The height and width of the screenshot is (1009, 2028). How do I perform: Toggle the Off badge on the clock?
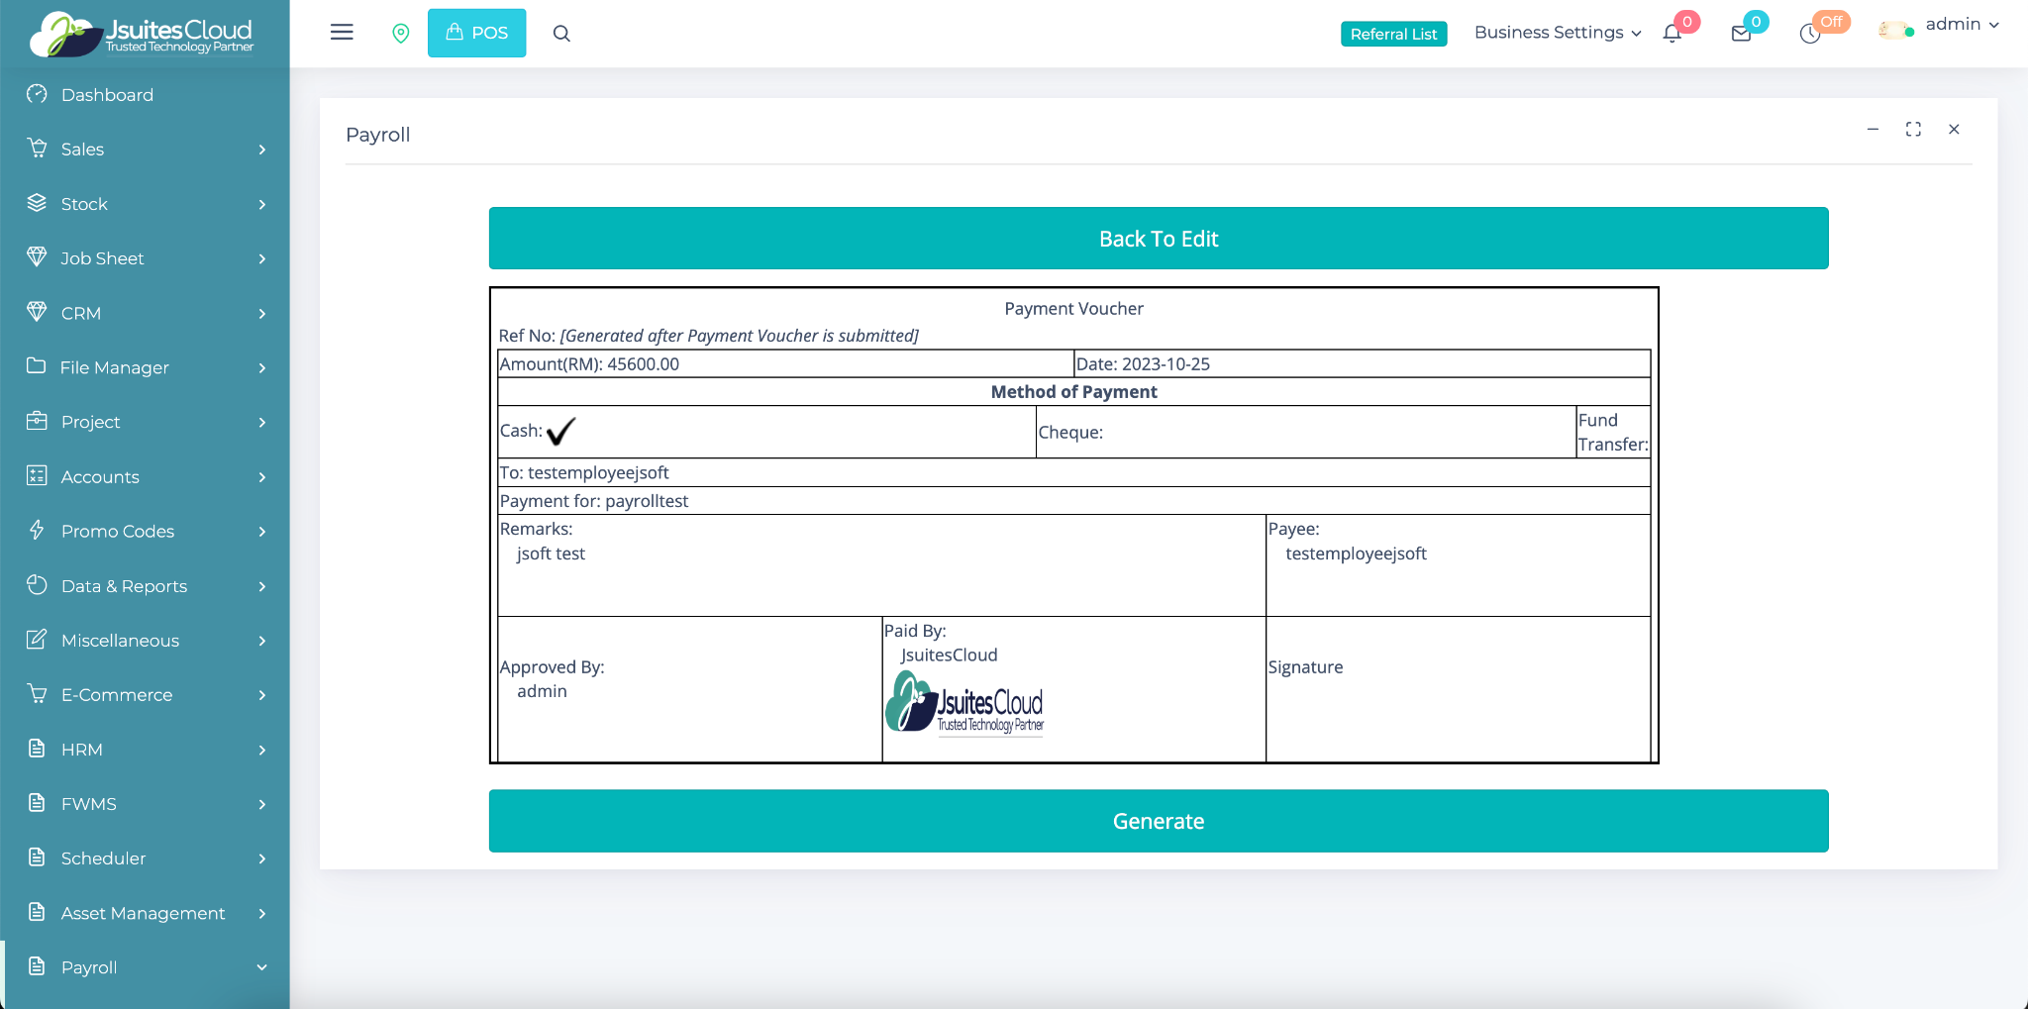click(1832, 22)
